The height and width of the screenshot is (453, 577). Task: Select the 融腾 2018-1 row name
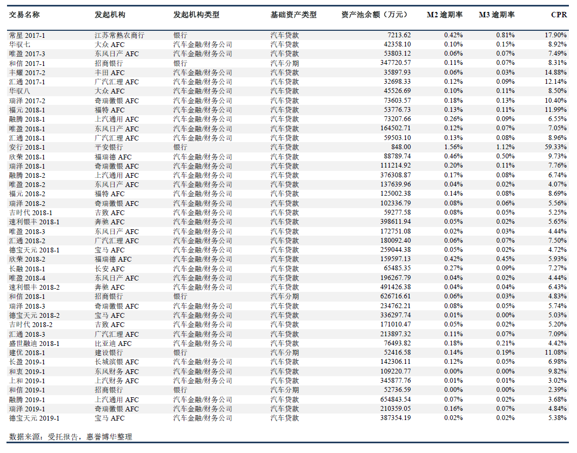(27, 119)
